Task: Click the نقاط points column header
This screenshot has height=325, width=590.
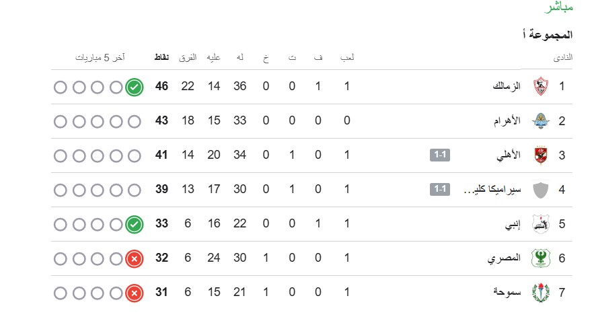Action: coord(162,58)
